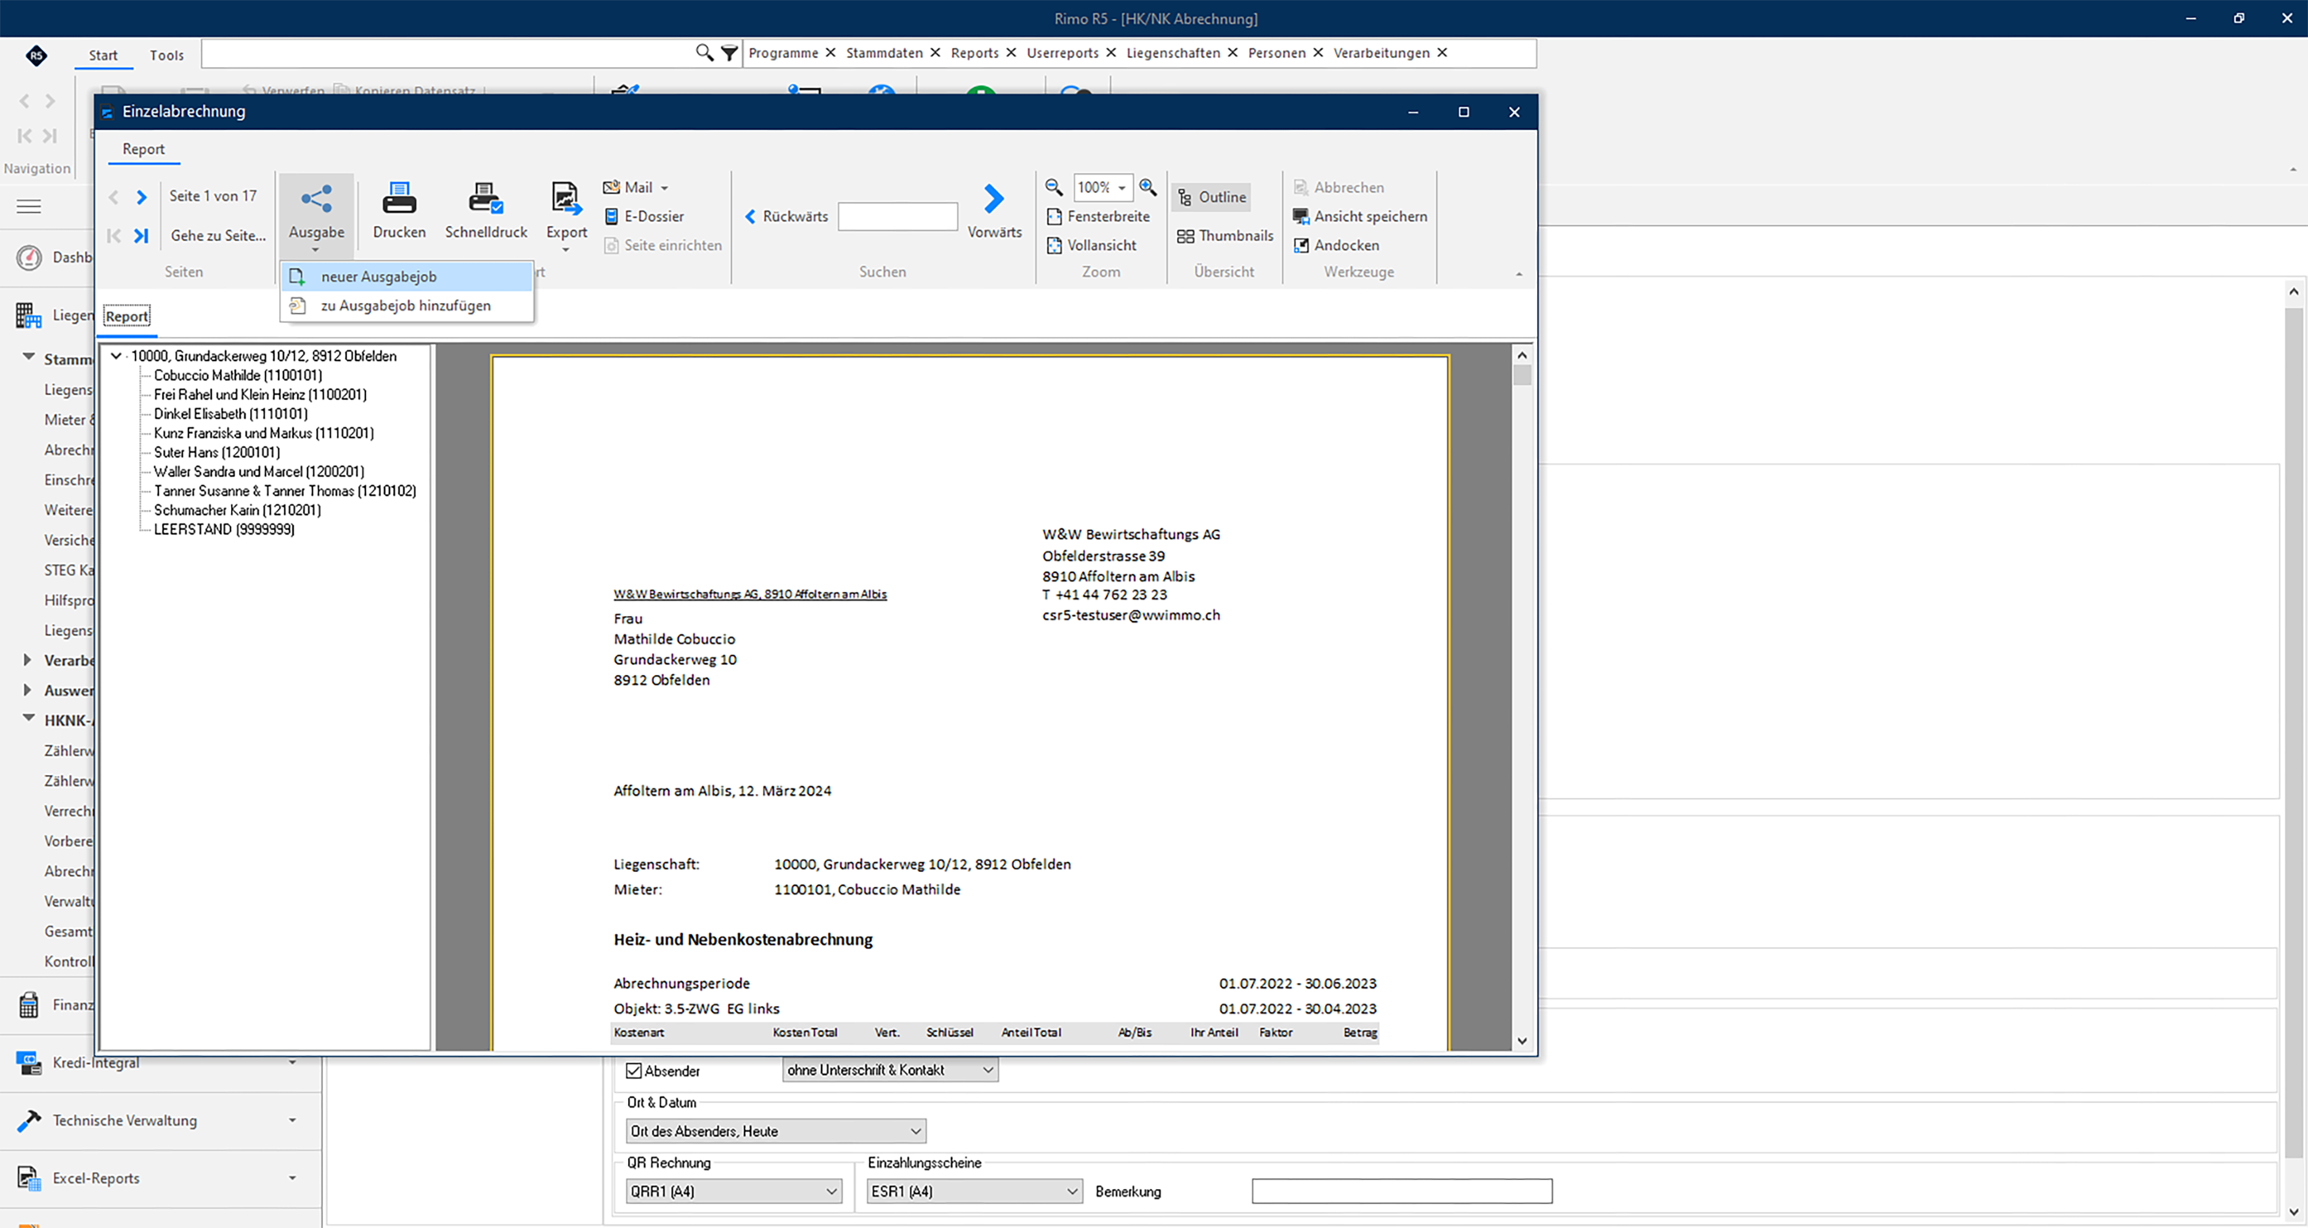Select the Report document tab
This screenshot has width=2308, height=1228.
[126, 317]
